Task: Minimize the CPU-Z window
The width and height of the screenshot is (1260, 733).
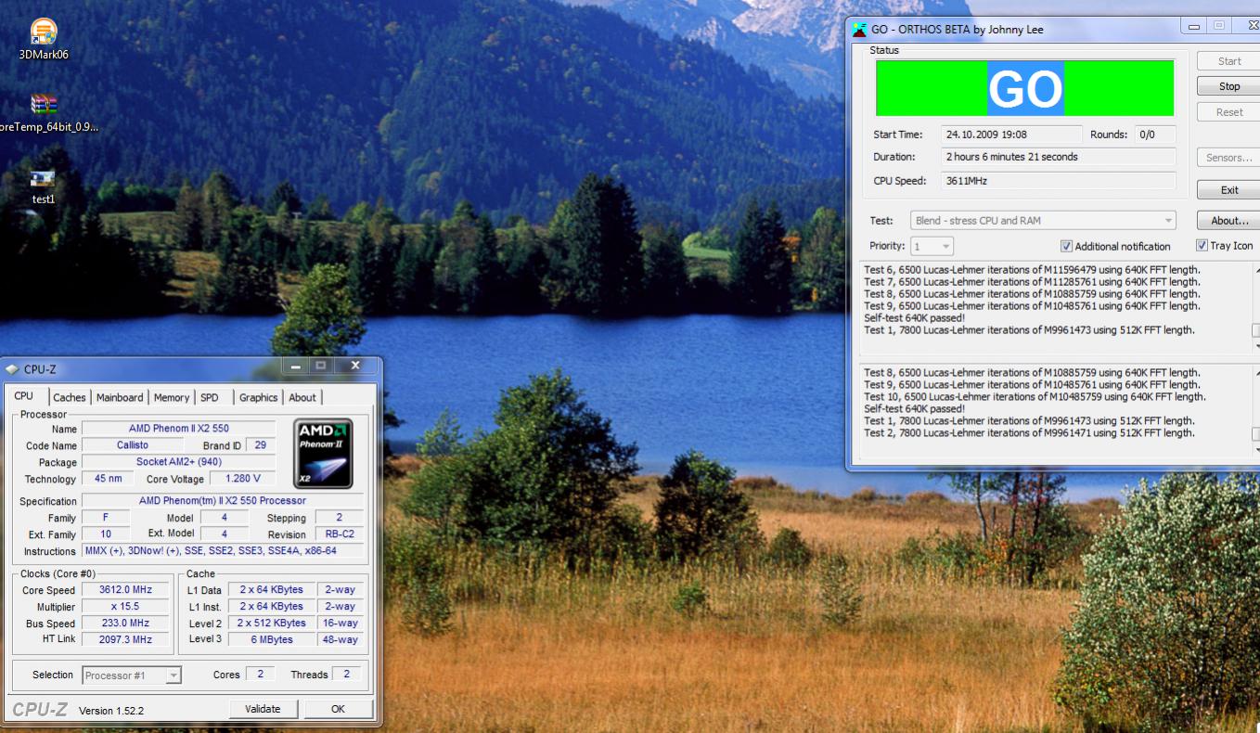Action: click(x=297, y=366)
